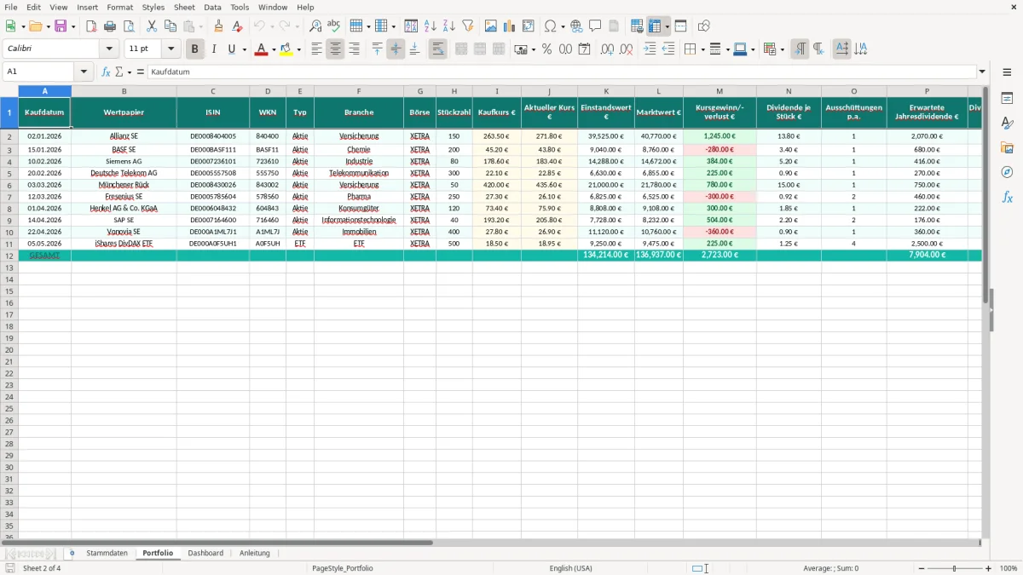Align text left
This screenshot has width=1023, height=575.
(x=316, y=49)
